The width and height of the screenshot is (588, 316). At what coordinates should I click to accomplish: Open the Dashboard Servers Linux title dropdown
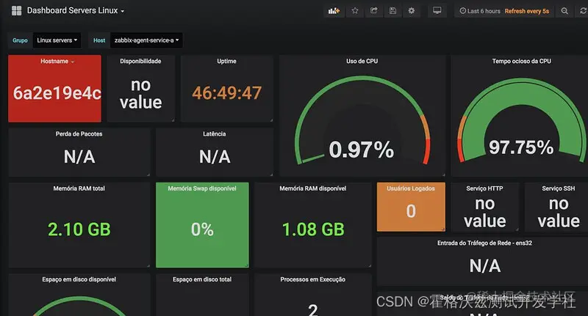pos(76,10)
